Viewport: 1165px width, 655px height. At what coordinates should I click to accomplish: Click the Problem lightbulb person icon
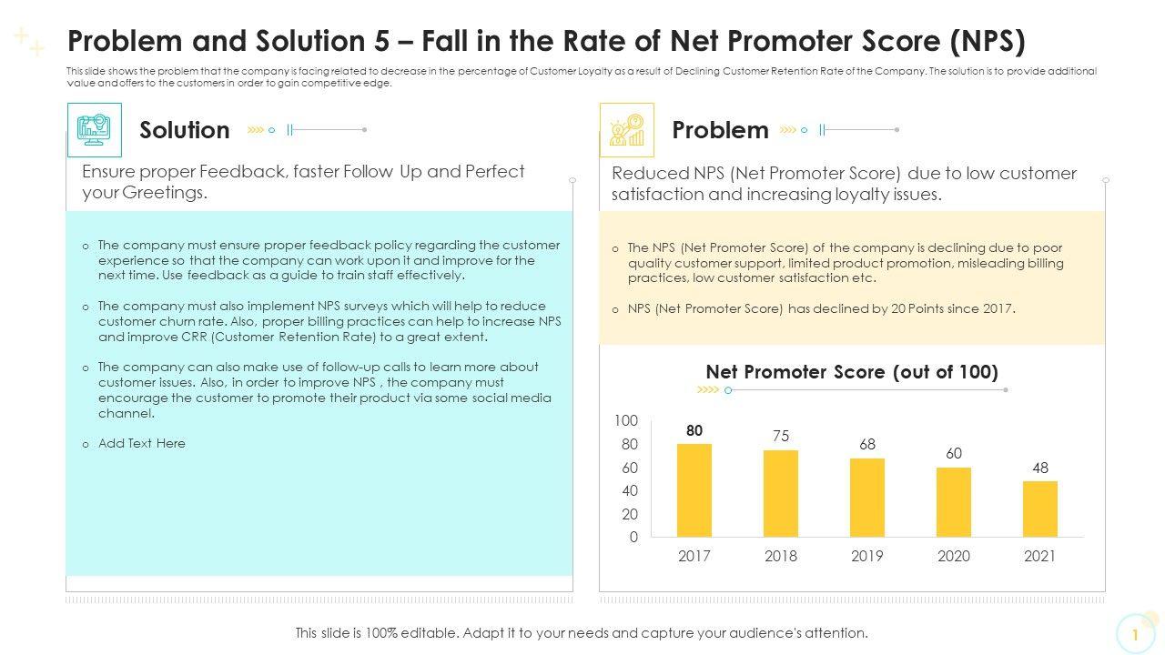pyautogui.click(x=626, y=130)
